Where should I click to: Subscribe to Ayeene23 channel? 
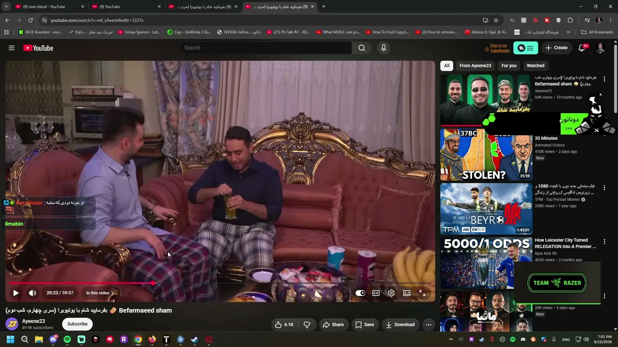tap(77, 324)
